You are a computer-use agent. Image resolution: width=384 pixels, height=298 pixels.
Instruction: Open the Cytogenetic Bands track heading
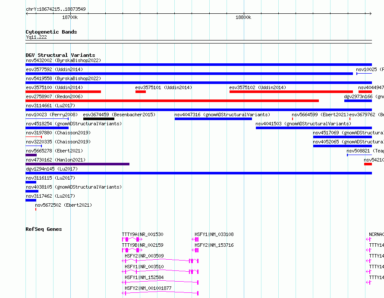51,32
